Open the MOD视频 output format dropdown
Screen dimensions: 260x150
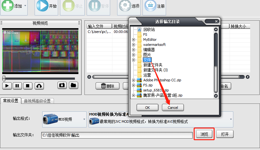64,119
